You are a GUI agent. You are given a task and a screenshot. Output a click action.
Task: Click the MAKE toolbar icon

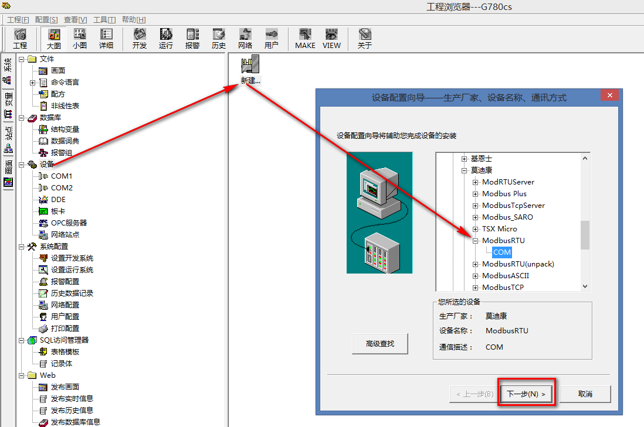point(305,39)
